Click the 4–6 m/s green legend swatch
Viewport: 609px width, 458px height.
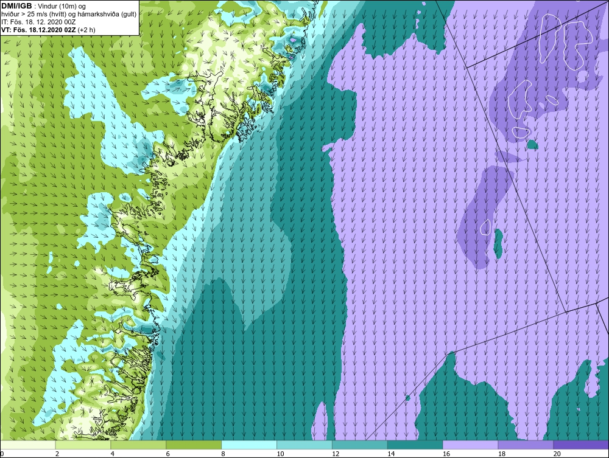(138, 445)
